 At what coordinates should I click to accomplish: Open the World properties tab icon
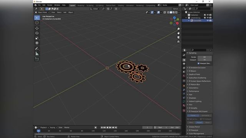pyautogui.click(x=184, y=76)
